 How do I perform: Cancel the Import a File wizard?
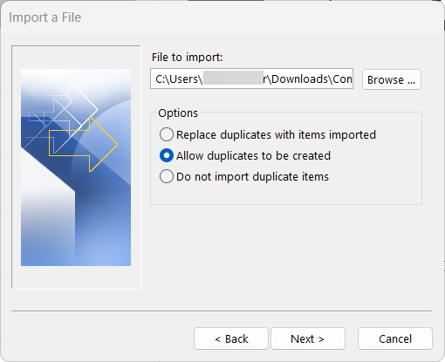[x=395, y=338]
